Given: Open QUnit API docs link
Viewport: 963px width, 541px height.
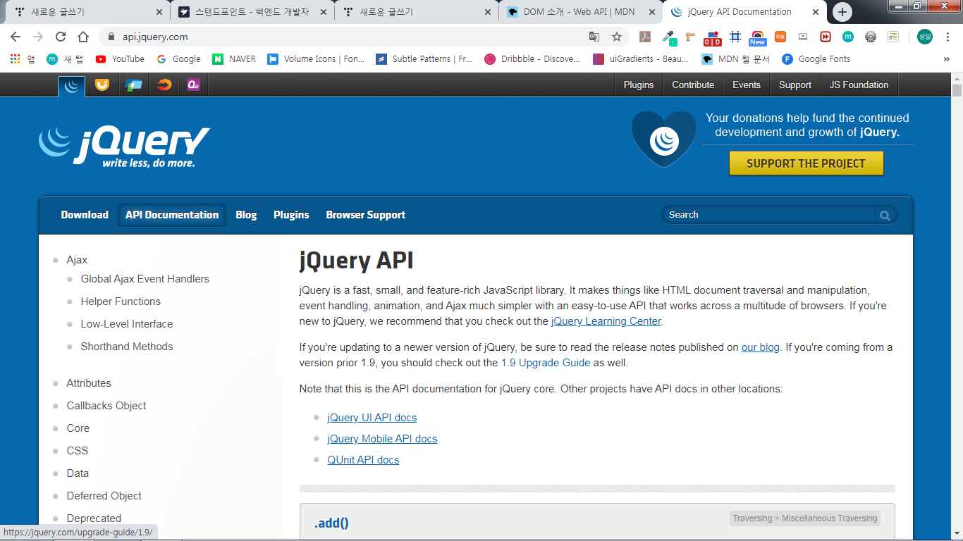Looking at the screenshot, I should coord(363,460).
